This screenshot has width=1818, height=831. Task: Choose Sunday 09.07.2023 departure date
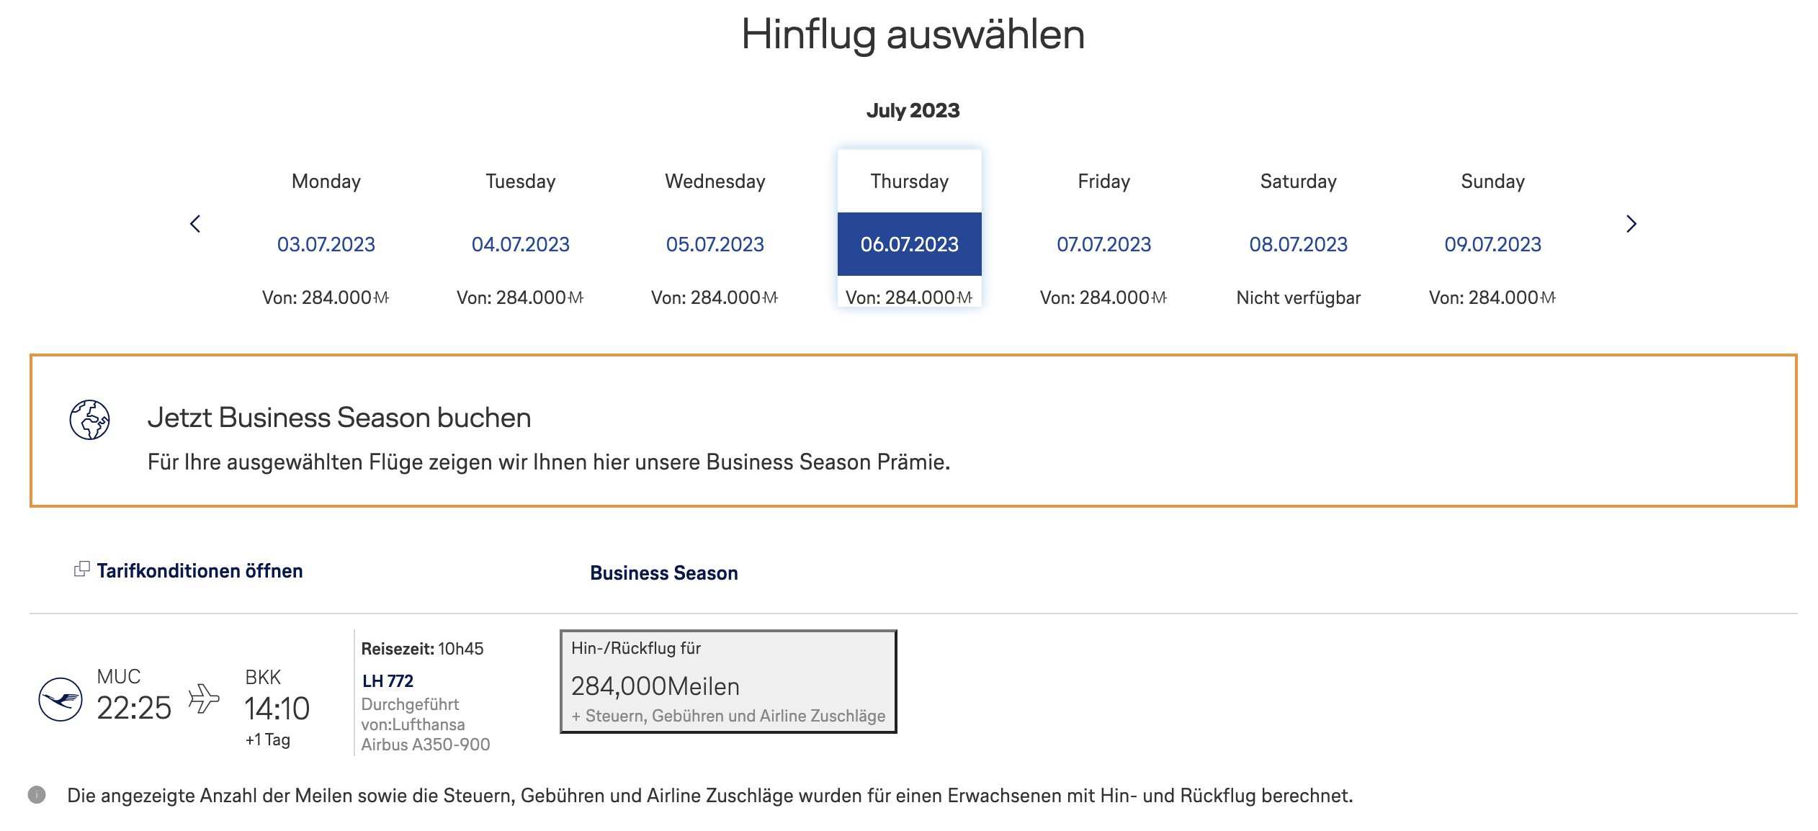pos(1492,244)
